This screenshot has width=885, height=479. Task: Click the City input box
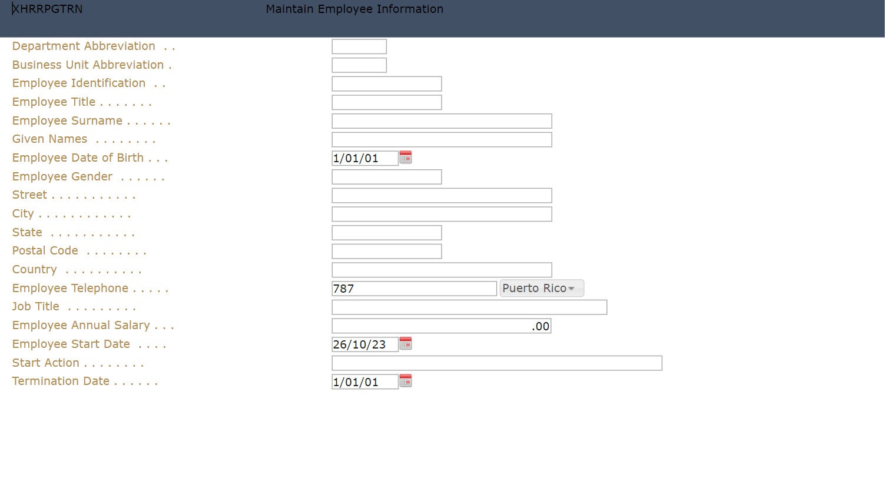[442, 214]
